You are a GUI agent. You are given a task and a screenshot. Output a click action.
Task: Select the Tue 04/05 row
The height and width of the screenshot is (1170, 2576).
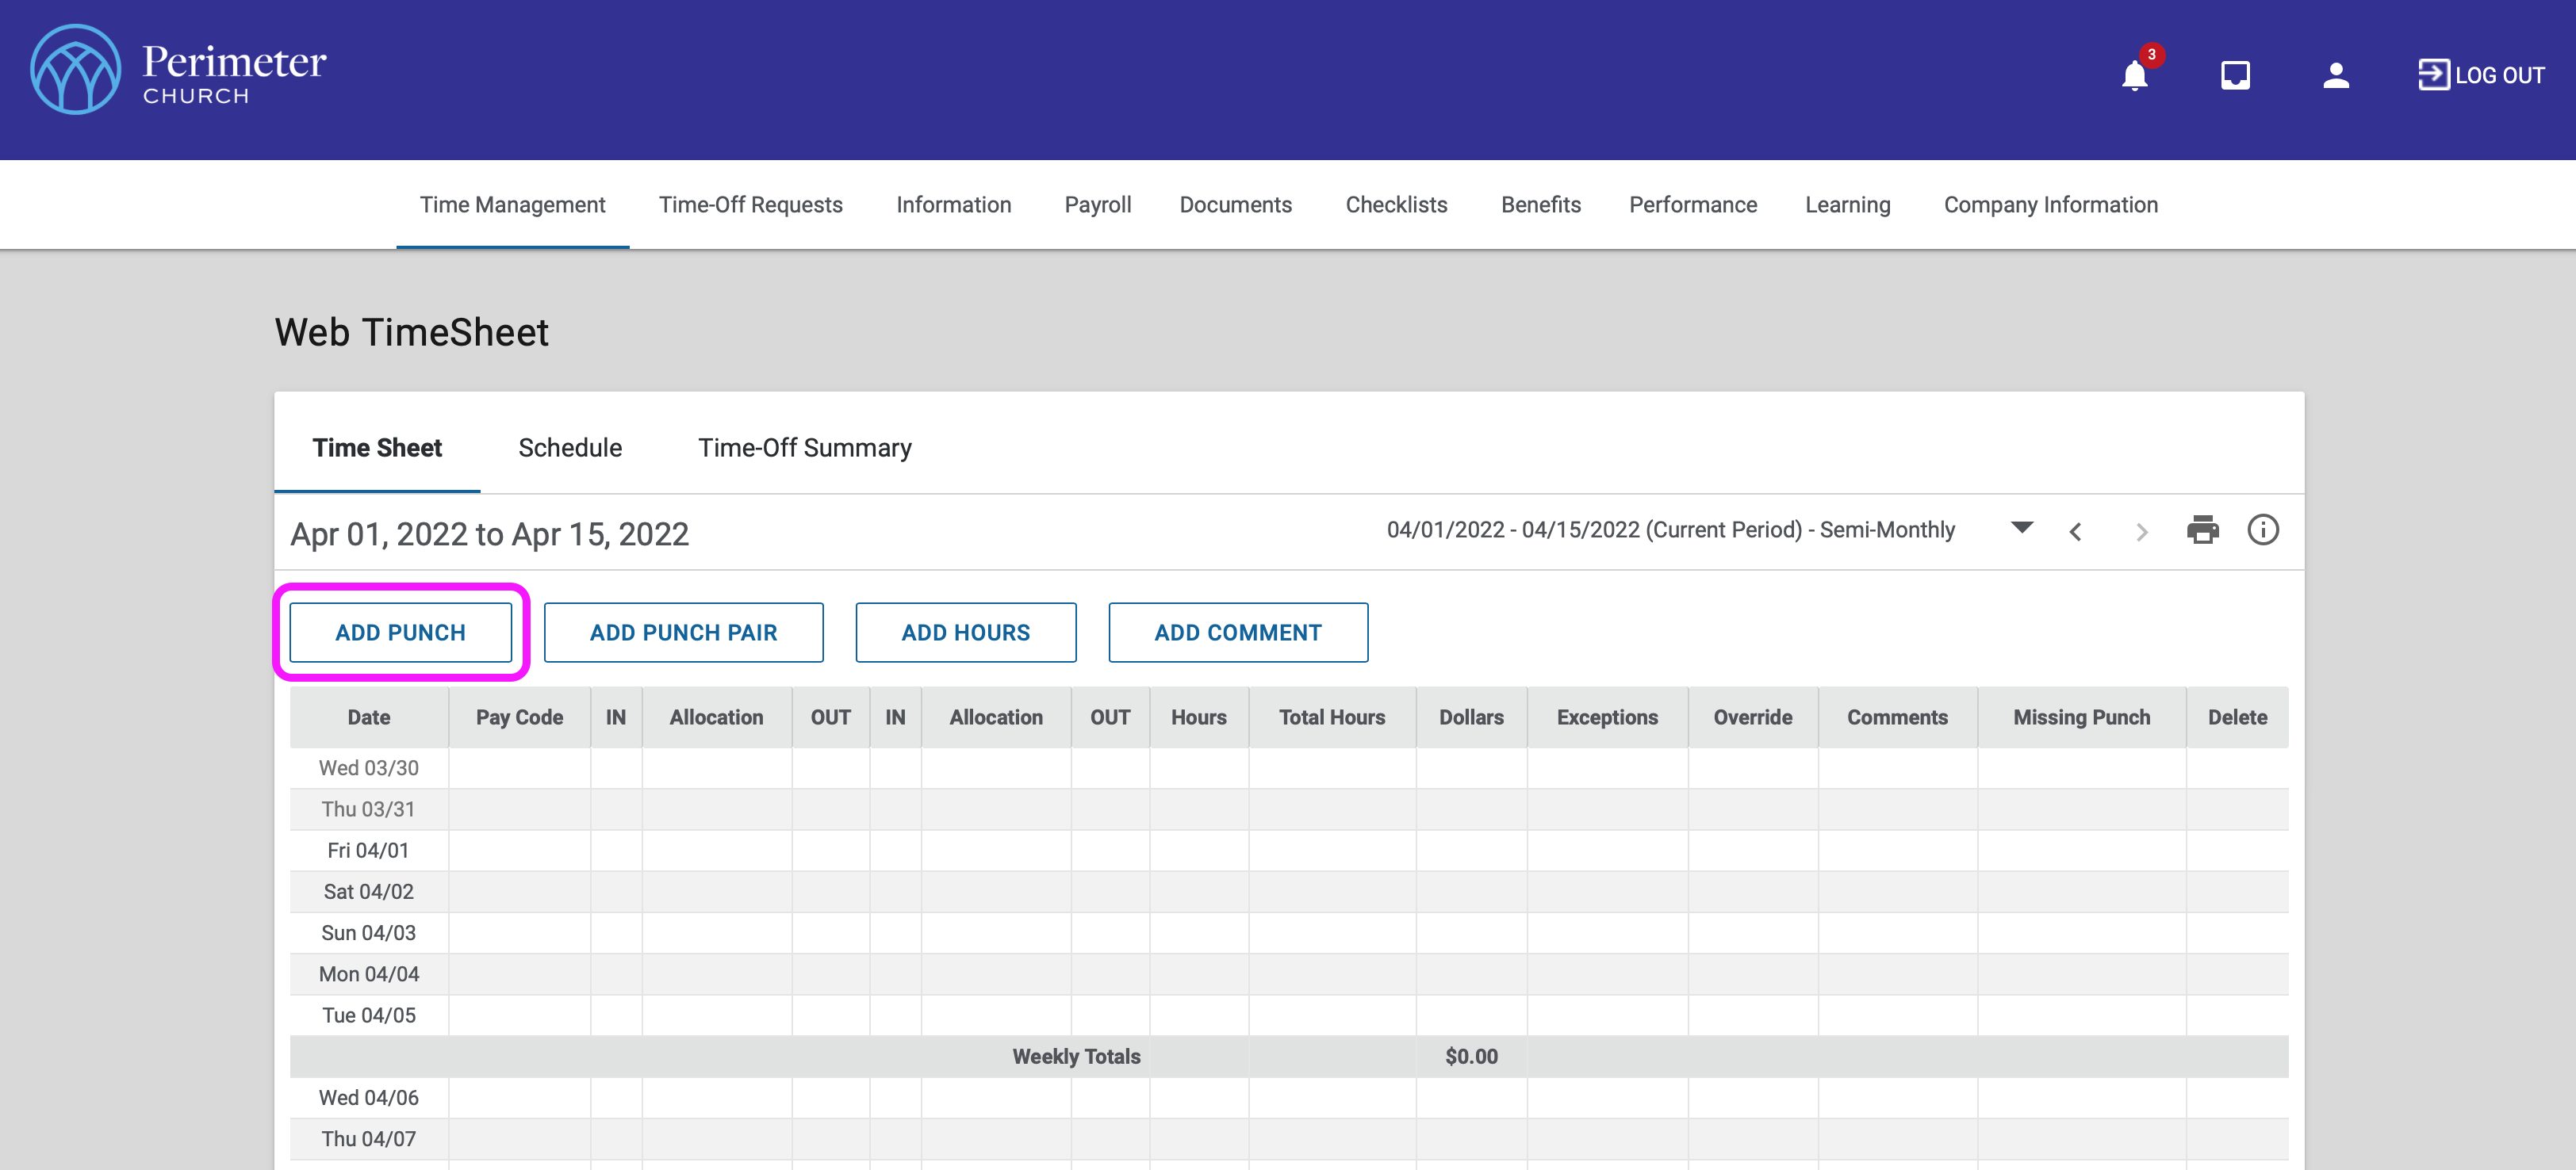click(x=1289, y=1015)
